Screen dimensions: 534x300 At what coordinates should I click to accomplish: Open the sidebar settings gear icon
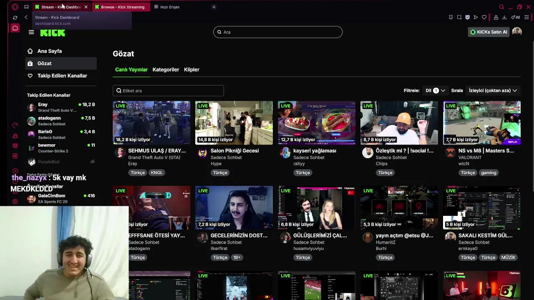pos(15,202)
